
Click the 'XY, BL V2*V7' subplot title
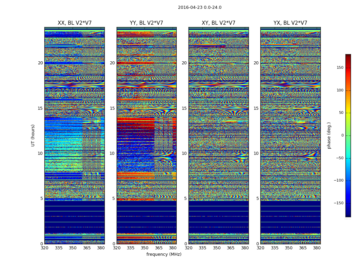(x=218, y=23)
